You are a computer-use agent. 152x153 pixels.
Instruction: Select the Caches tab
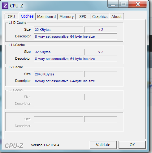pos(27,16)
